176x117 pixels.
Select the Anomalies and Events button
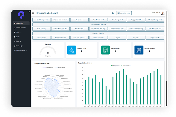[x=117, y=29]
